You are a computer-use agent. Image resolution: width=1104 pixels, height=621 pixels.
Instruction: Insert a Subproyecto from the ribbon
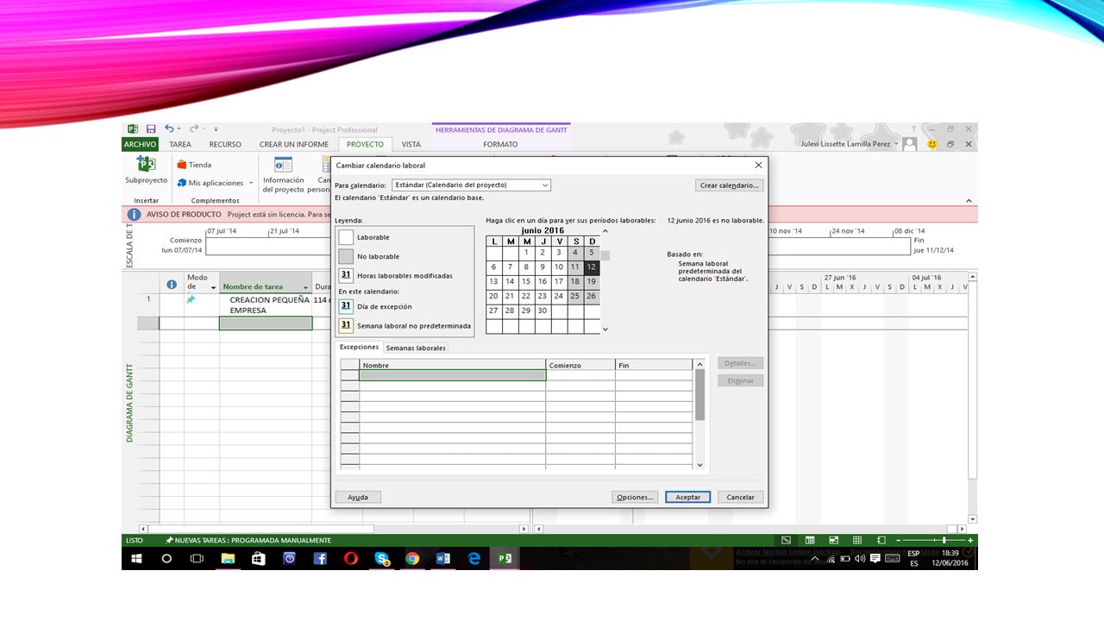146,170
